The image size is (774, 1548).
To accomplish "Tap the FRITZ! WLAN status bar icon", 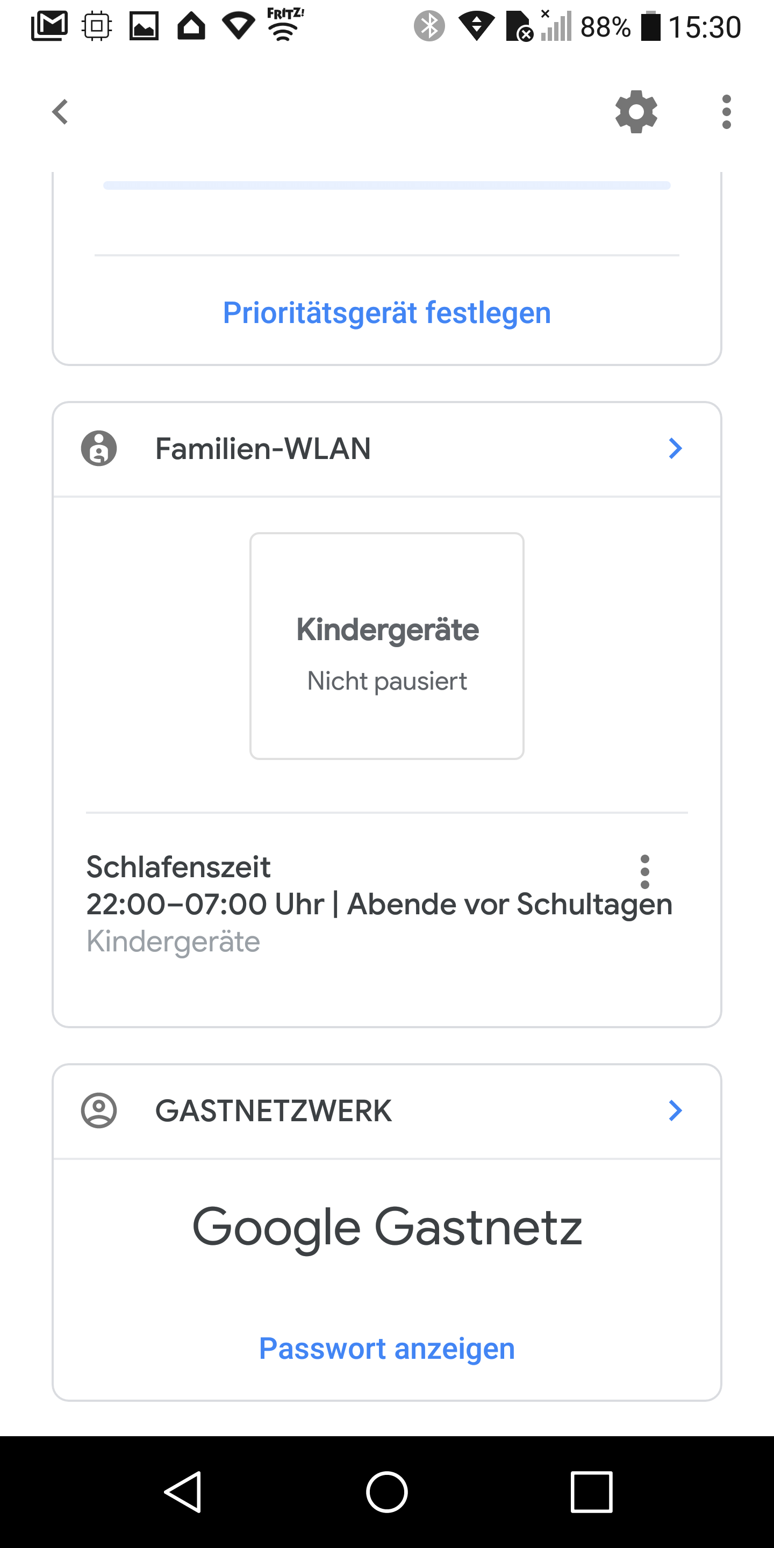I will pos(285,25).
